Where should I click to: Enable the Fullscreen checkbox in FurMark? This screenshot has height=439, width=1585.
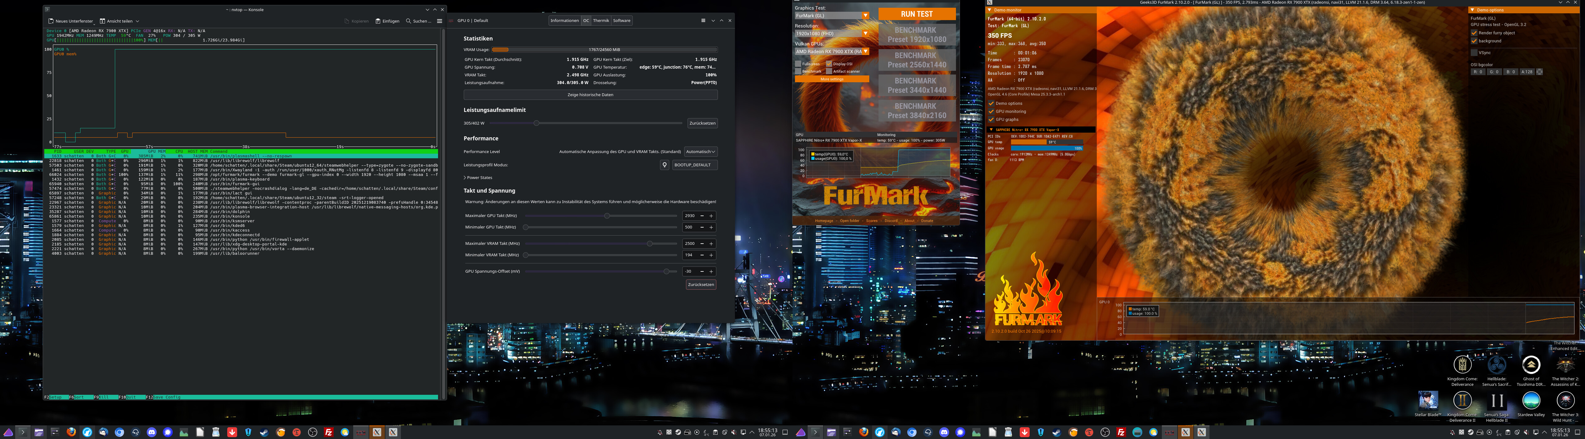point(799,64)
